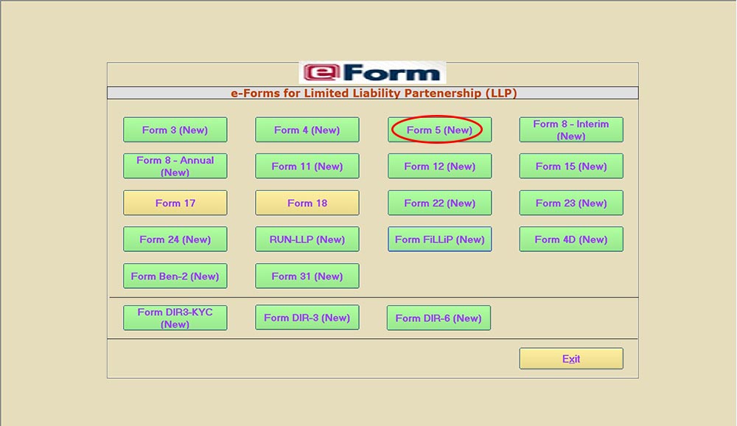Click Form Ben-2 (New)
The image size is (737, 426).
[x=175, y=276]
